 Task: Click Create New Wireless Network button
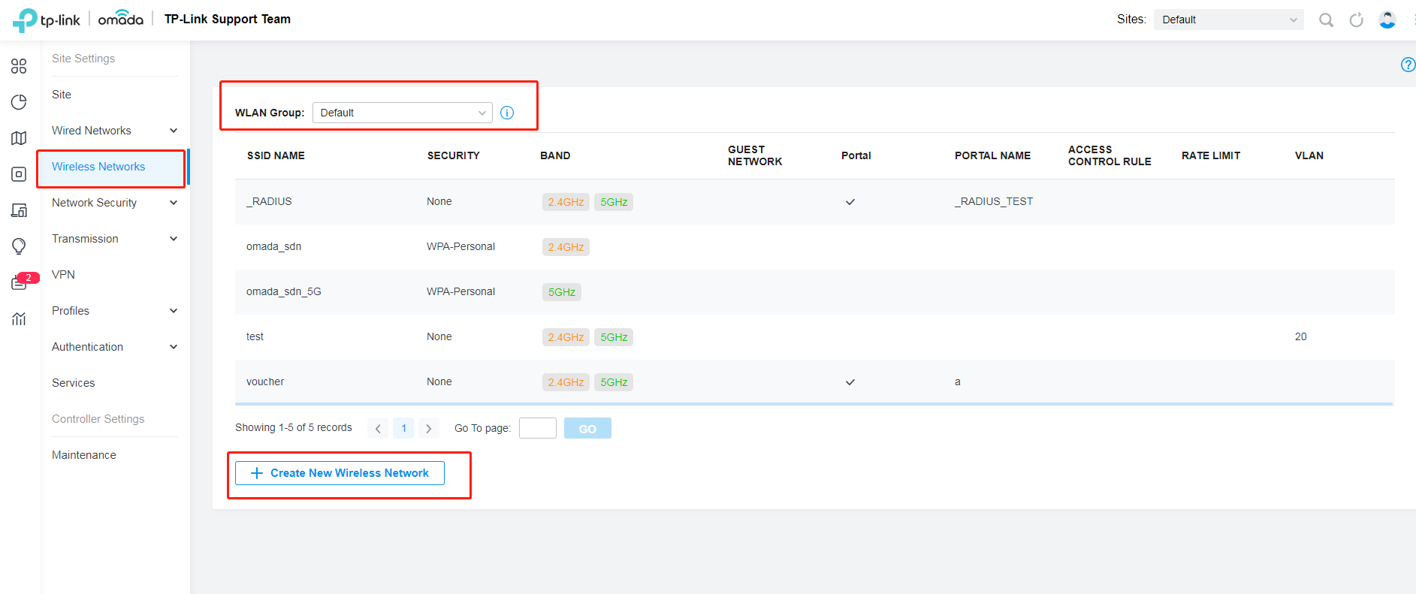[x=340, y=473]
